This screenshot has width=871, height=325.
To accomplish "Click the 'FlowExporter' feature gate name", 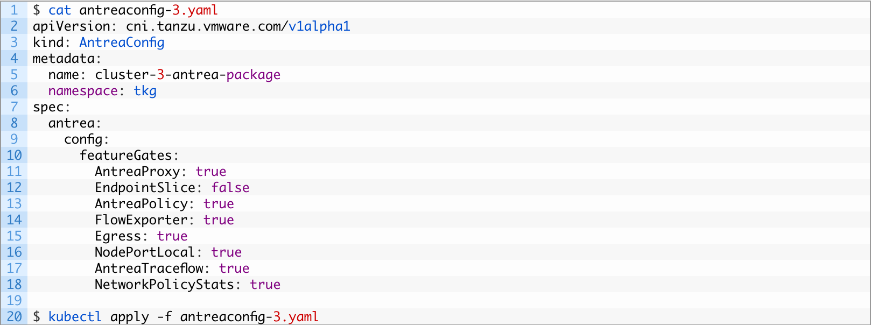I will (141, 220).
